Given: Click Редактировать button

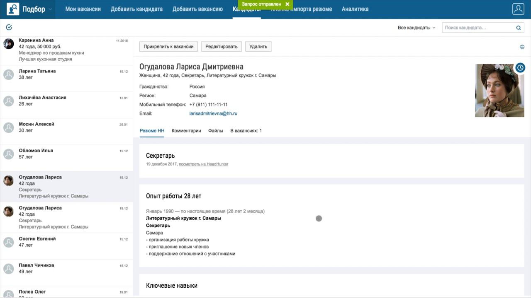Looking at the screenshot, I should 222,46.
